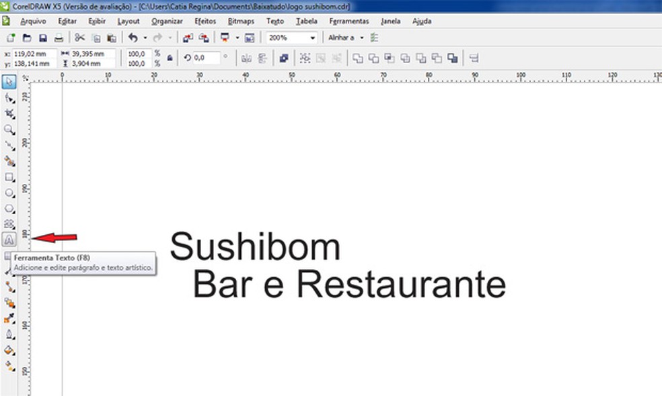Create a new document
The height and width of the screenshot is (396, 662).
coord(11,38)
